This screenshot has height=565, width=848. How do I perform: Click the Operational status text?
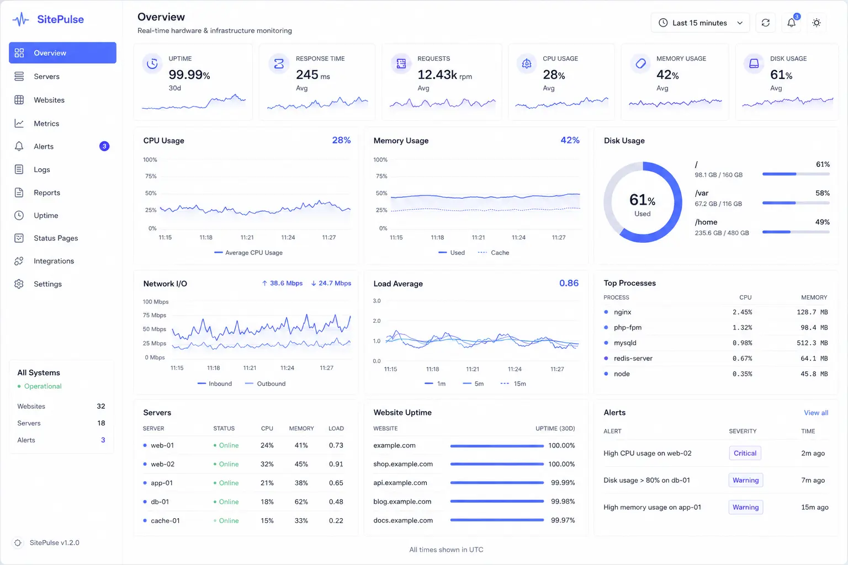pyautogui.click(x=43, y=386)
